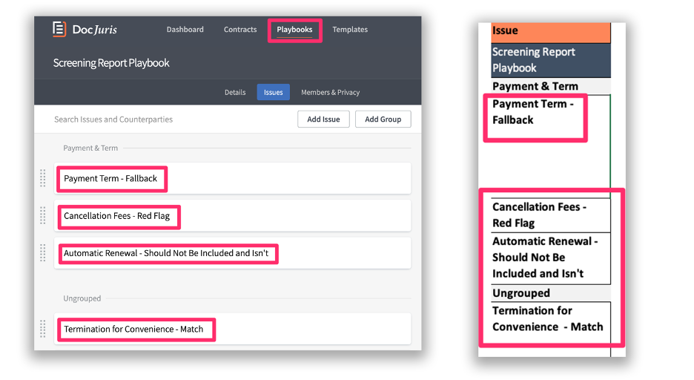Open the Members & Privacy tab

330,92
